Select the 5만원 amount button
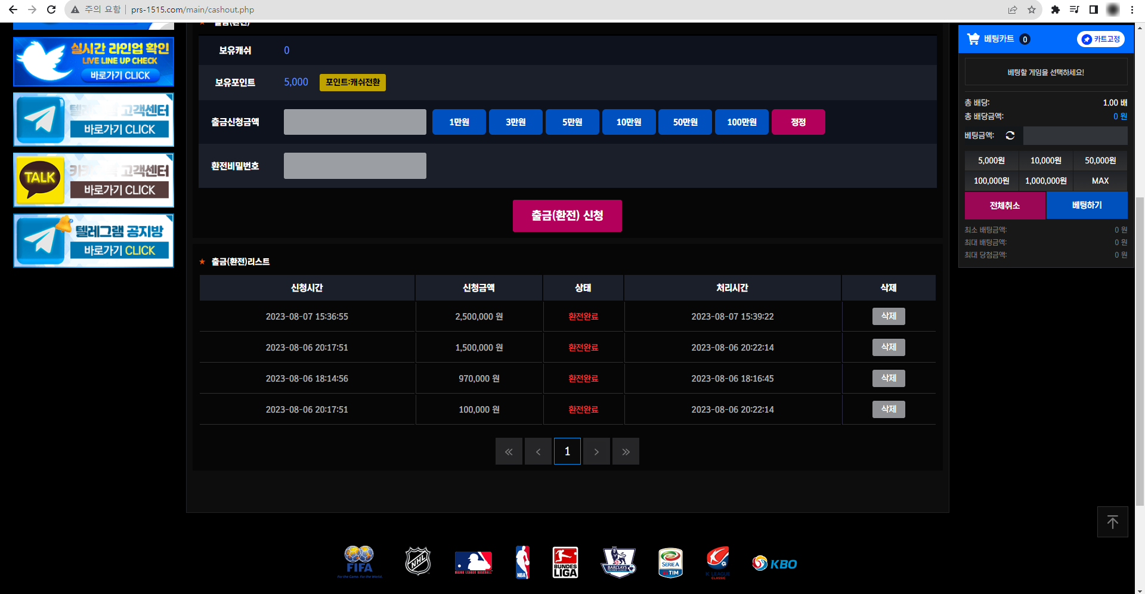This screenshot has width=1145, height=594. 572,122
